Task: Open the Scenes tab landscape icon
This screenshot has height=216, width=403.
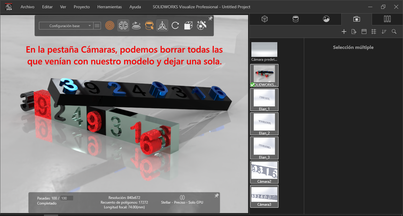Action: coord(326,19)
